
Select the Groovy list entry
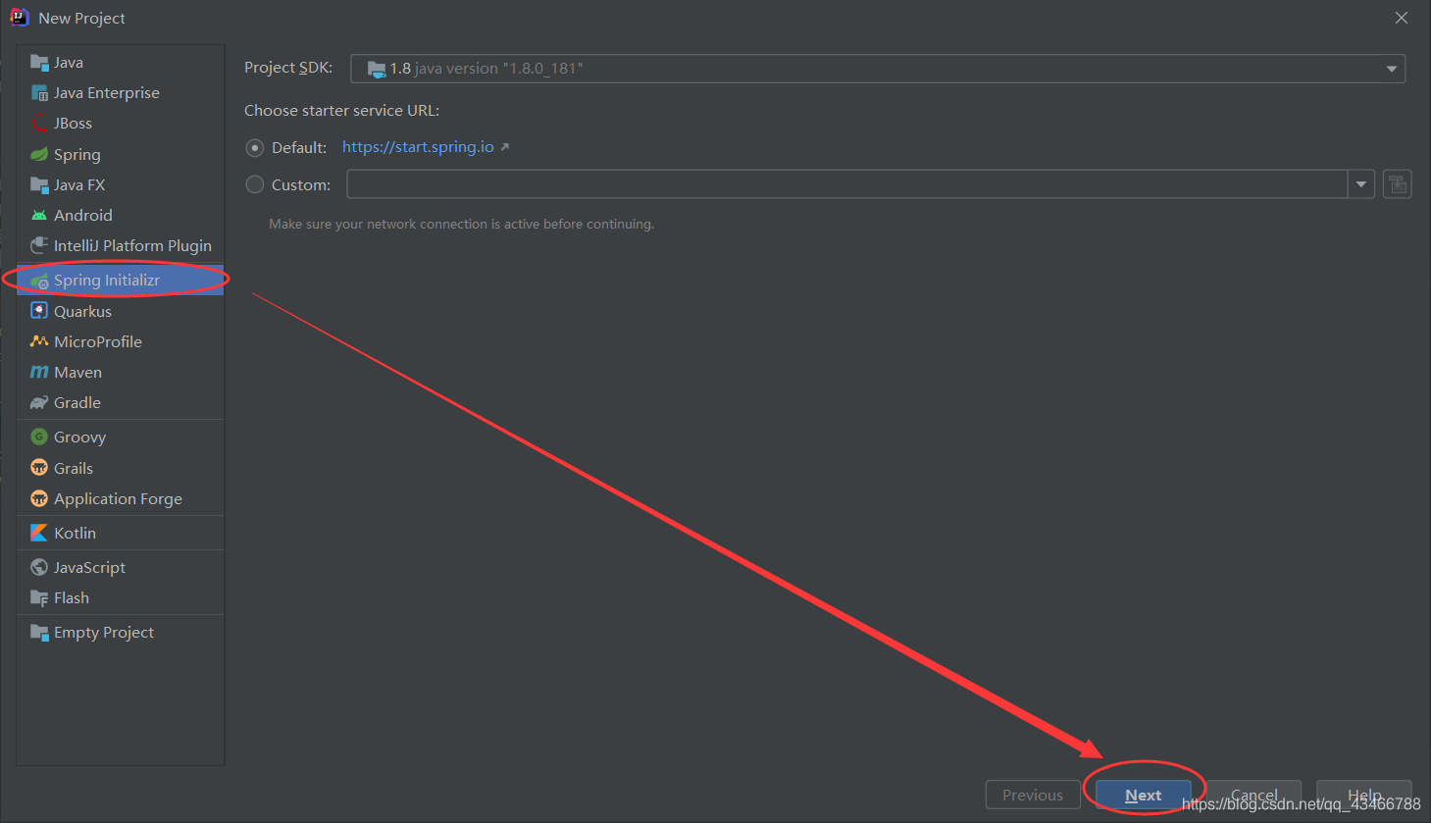point(121,437)
